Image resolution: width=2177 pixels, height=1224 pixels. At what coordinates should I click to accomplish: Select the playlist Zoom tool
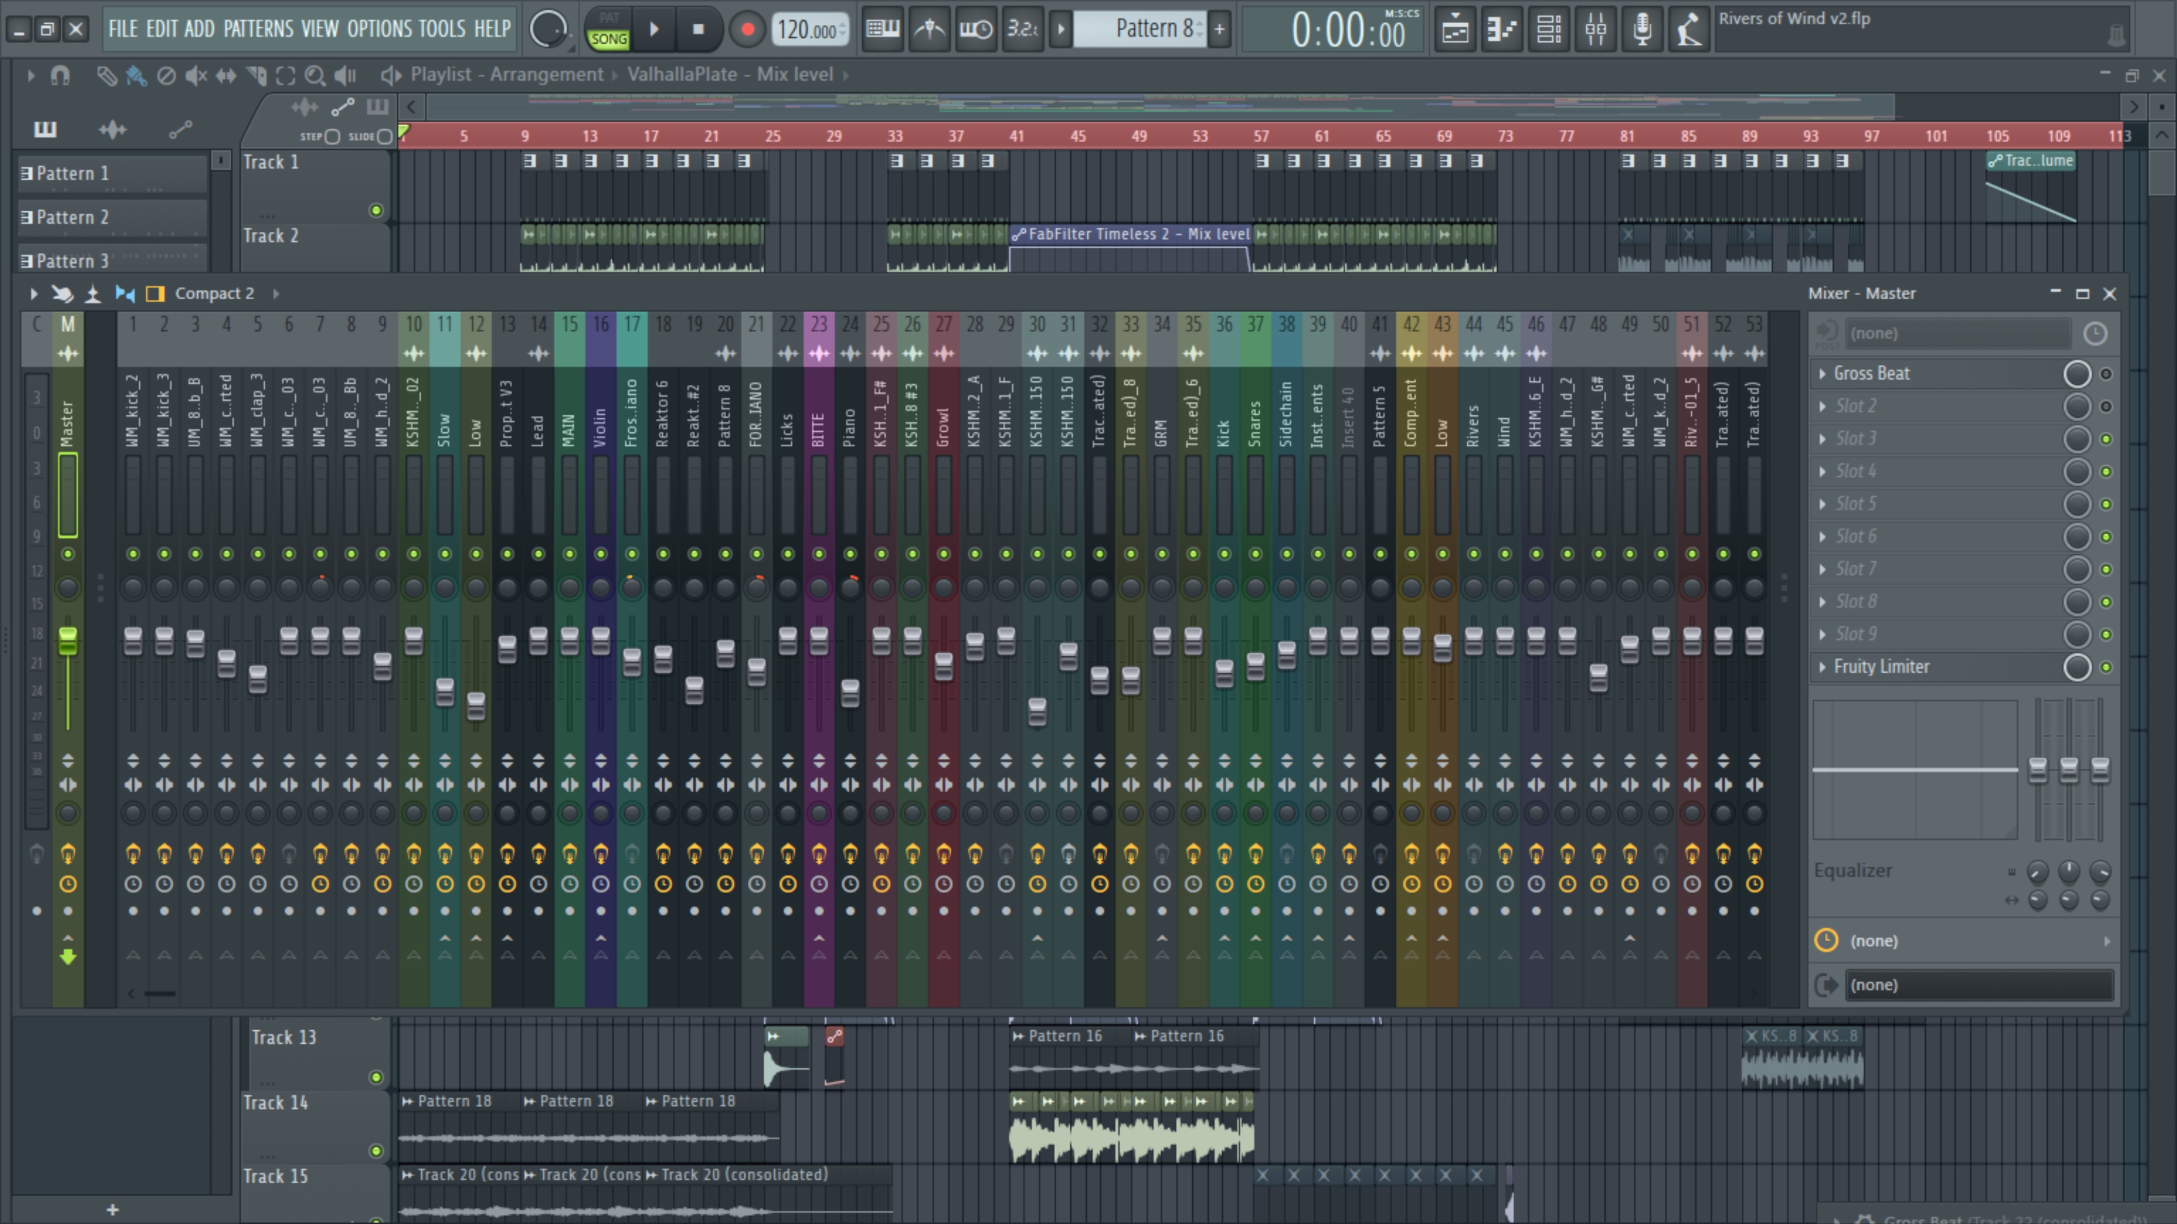(x=315, y=75)
